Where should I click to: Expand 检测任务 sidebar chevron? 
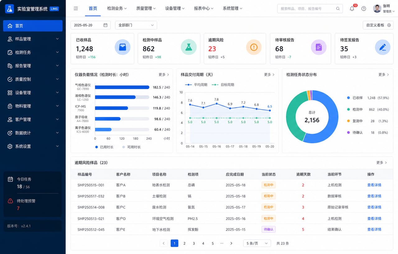tap(58, 52)
